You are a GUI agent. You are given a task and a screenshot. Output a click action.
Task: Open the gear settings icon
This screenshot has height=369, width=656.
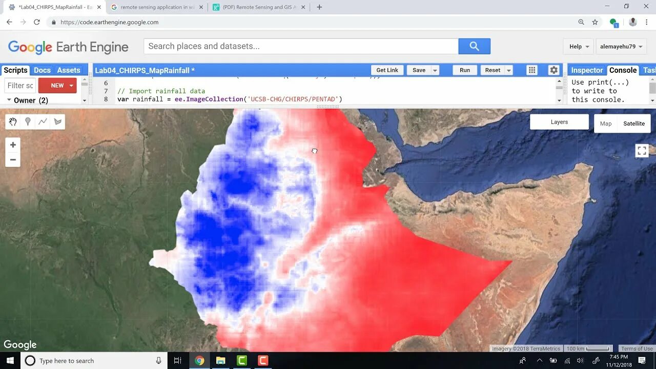click(553, 70)
